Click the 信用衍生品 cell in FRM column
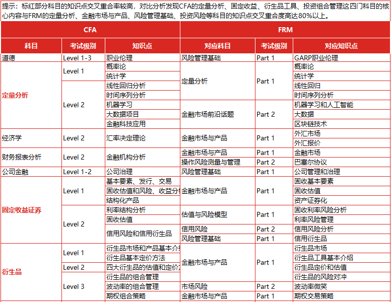 click(342, 239)
